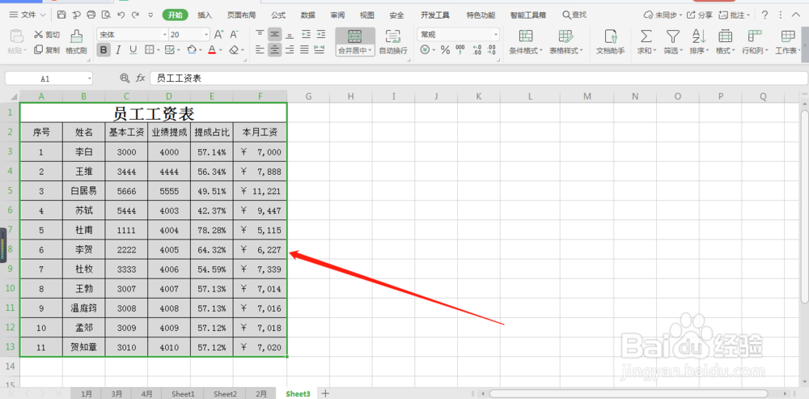Click the Sum (求和) sigma icon
809x399 pixels.
click(x=646, y=36)
